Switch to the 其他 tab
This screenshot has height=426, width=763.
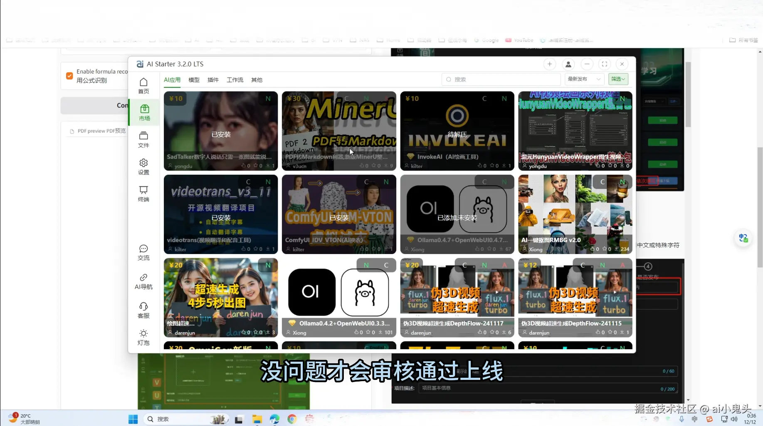tap(257, 80)
